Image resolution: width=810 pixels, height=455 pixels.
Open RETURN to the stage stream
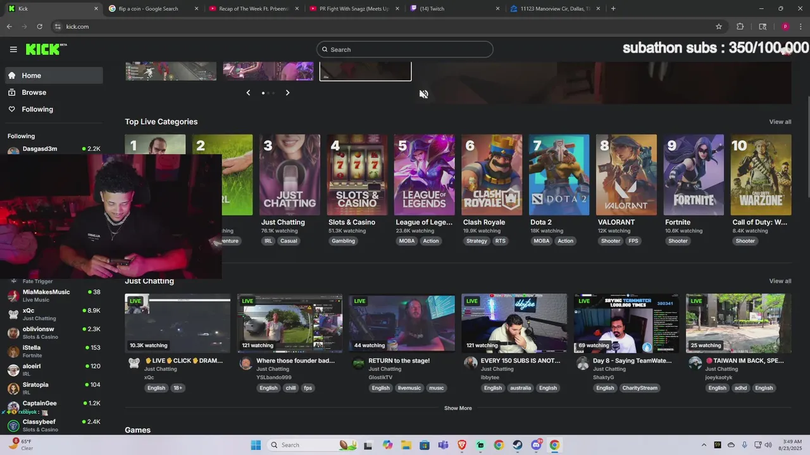point(402,323)
